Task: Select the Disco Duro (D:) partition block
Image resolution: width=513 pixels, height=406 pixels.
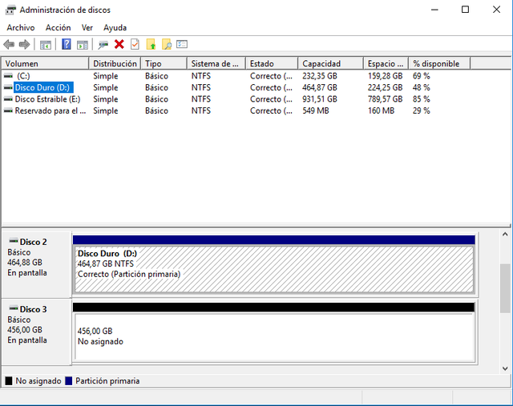Action: (274, 263)
